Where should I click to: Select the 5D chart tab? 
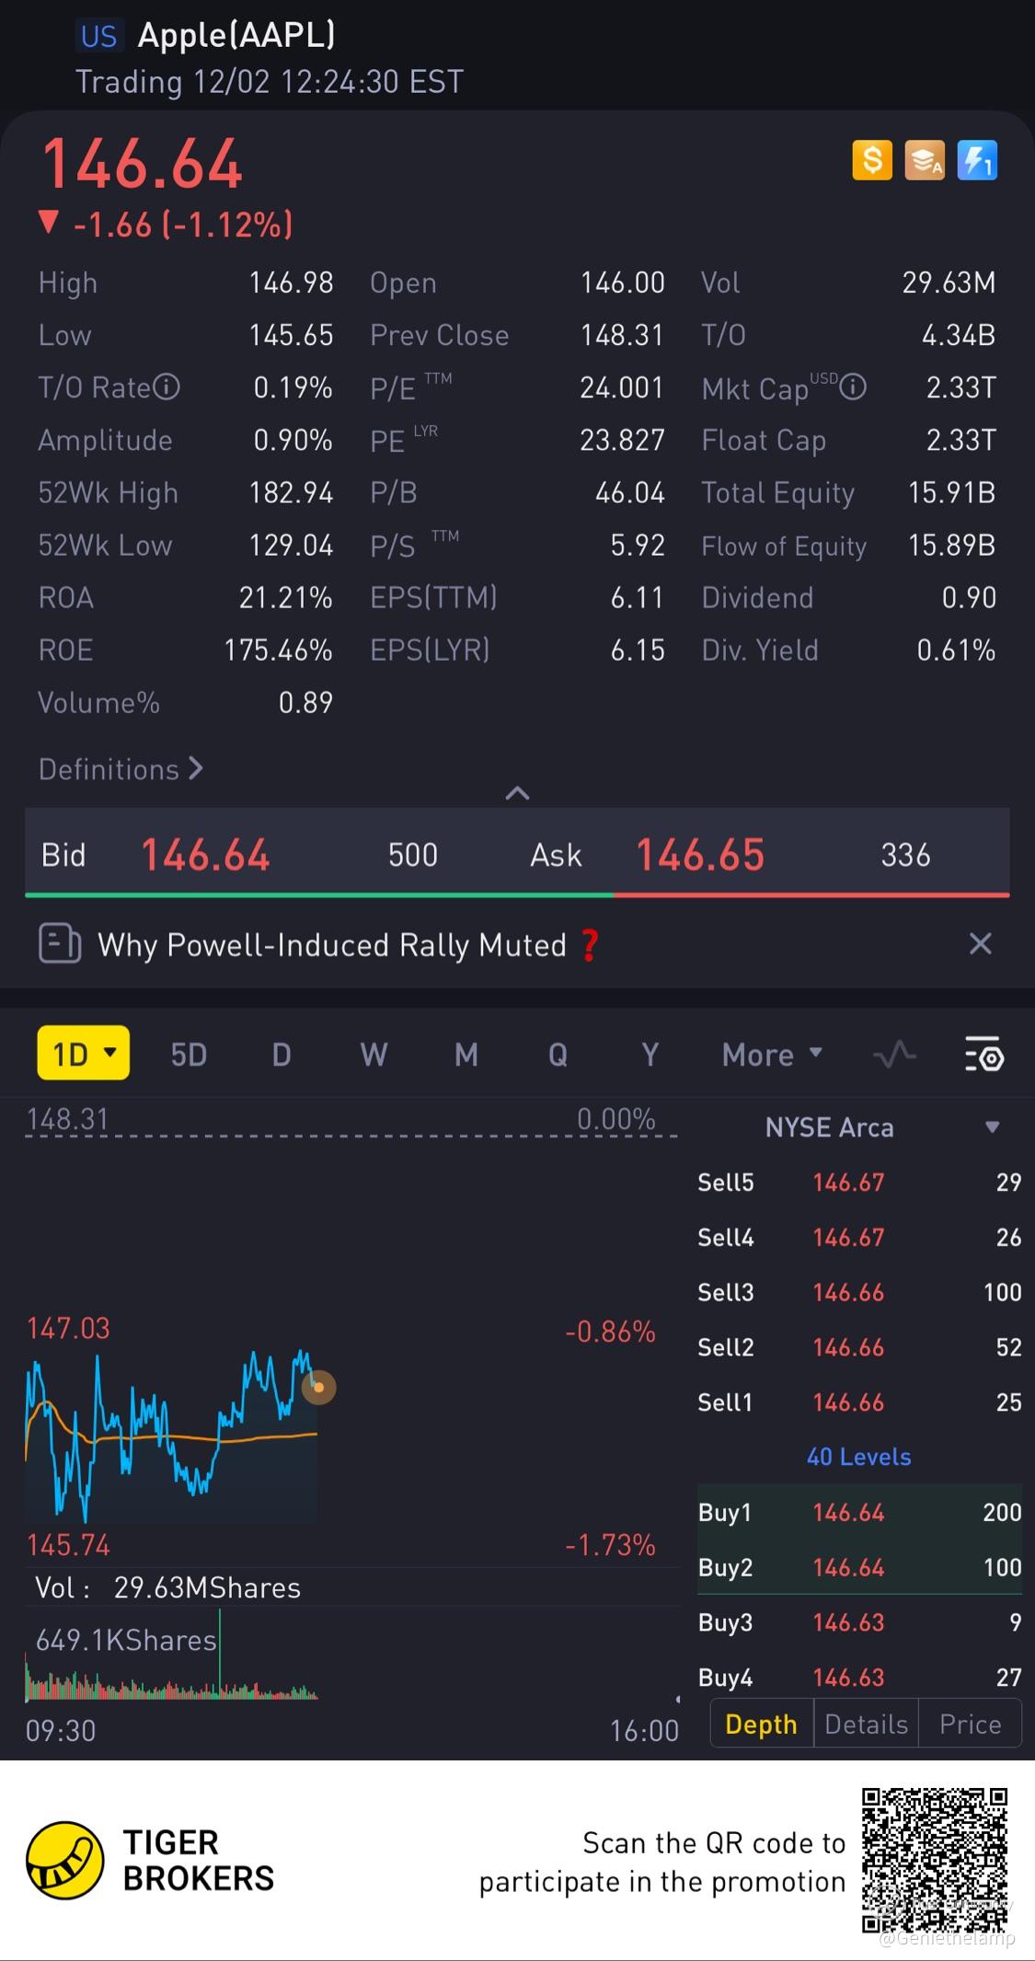pos(189,1055)
